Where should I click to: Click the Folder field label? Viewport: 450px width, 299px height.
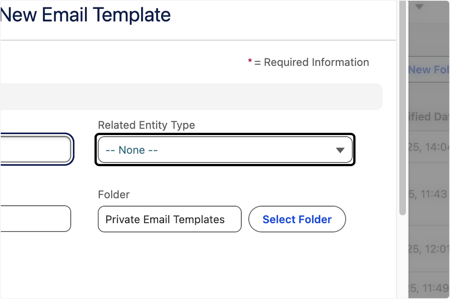[114, 194]
